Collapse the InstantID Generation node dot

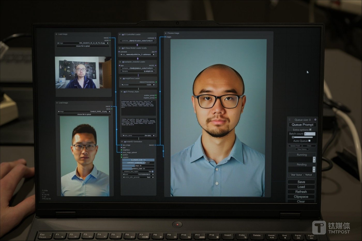[x=122, y=142]
